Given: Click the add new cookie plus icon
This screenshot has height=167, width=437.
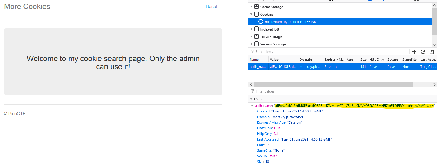Looking at the screenshot, I should 414,52.
